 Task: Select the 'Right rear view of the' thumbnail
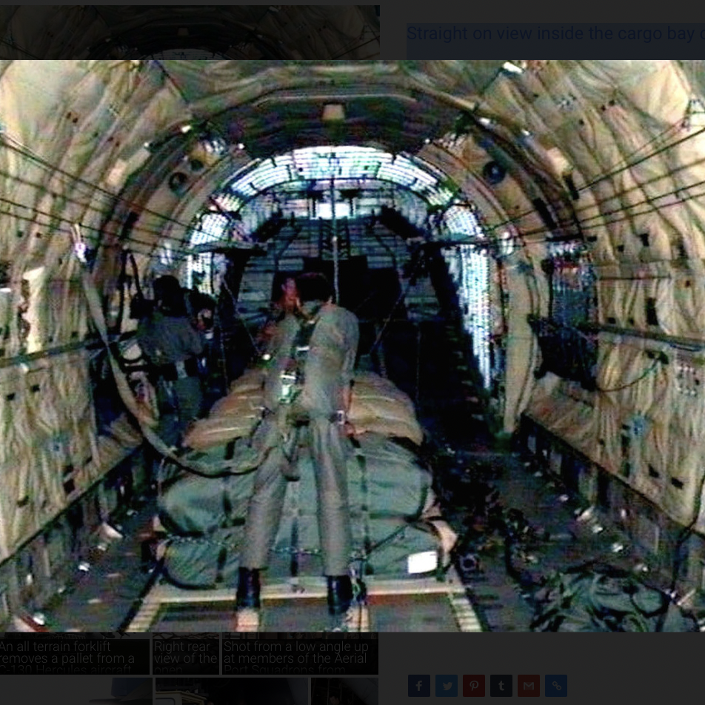point(186,654)
